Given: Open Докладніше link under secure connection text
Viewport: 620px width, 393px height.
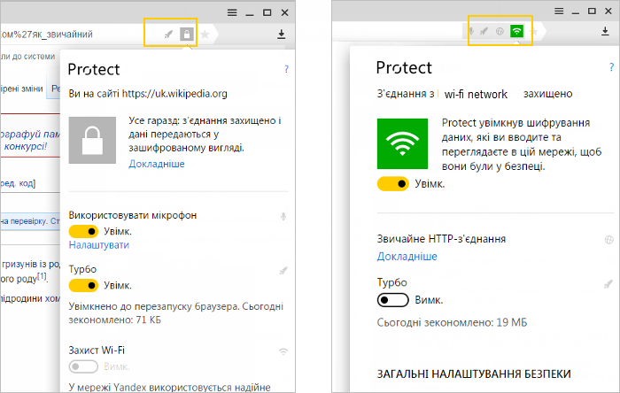Looking at the screenshot, I should click(x=157, y=164).
